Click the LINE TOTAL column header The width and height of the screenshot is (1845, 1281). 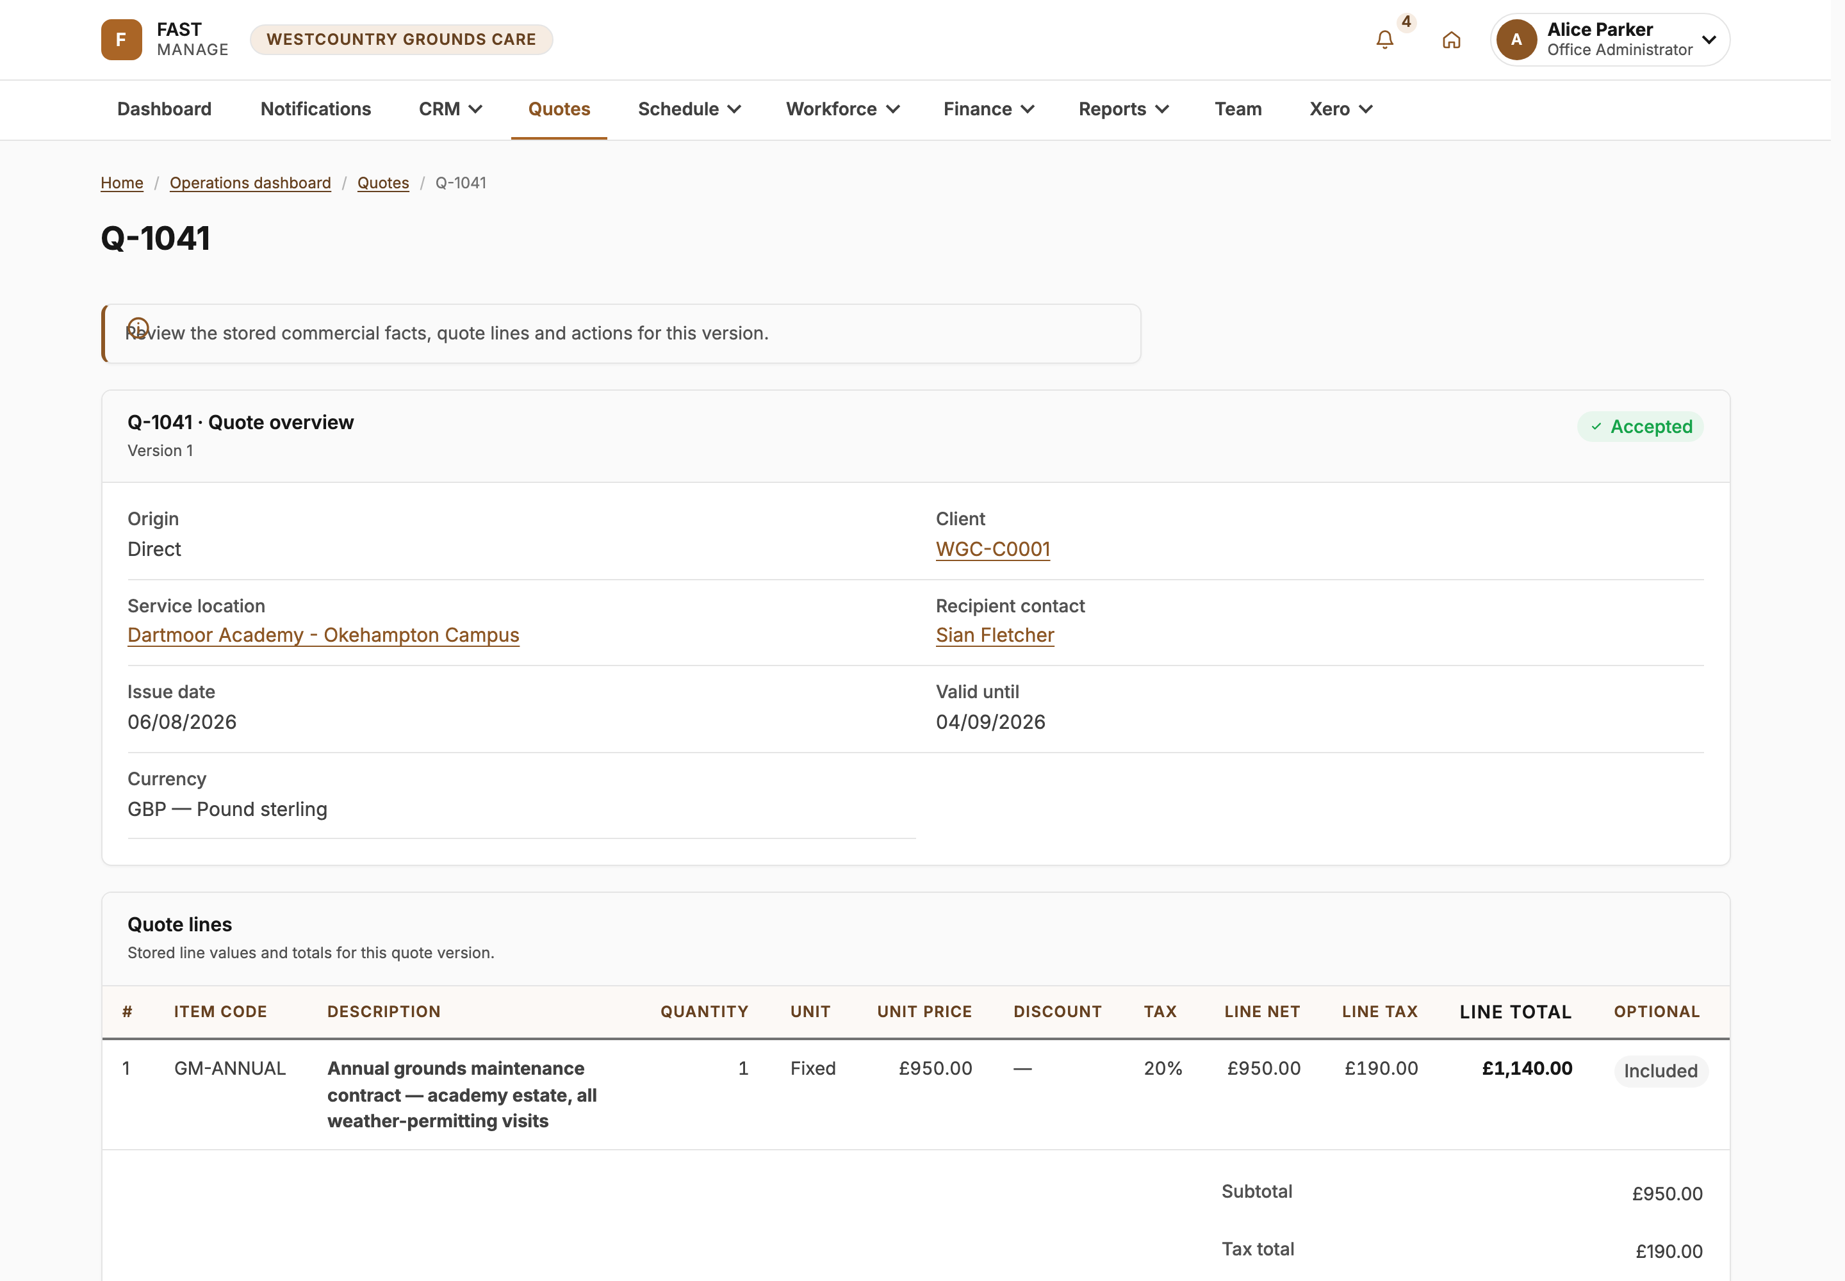(1515, 1012)
